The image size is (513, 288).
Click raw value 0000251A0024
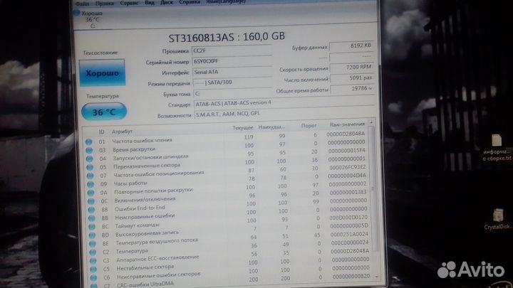coord(349,234)
